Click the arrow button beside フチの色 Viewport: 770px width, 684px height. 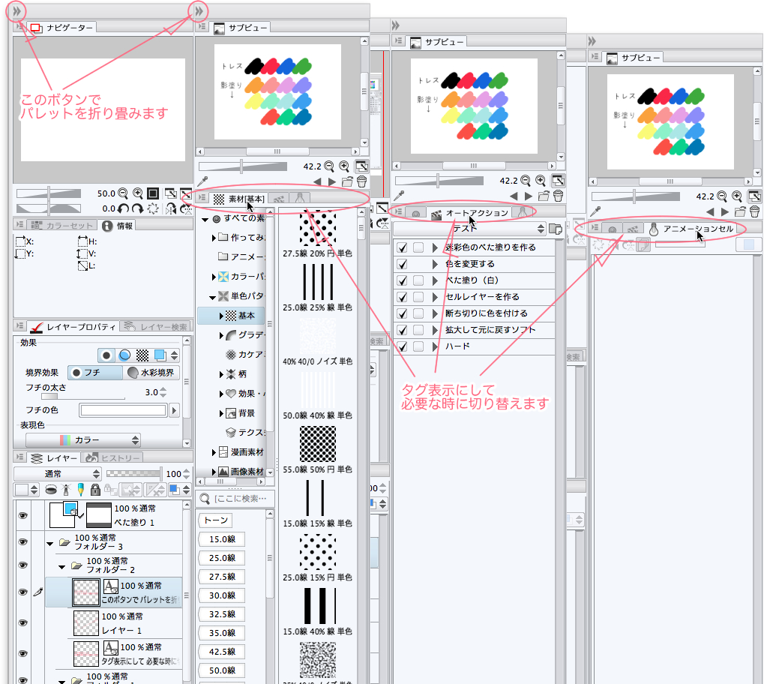click(175, 410)
